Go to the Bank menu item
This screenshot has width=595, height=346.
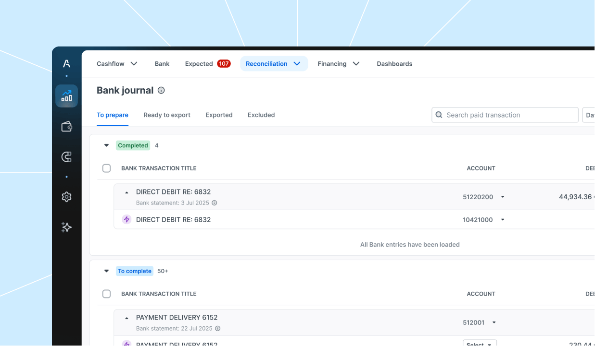coord(162,64)
